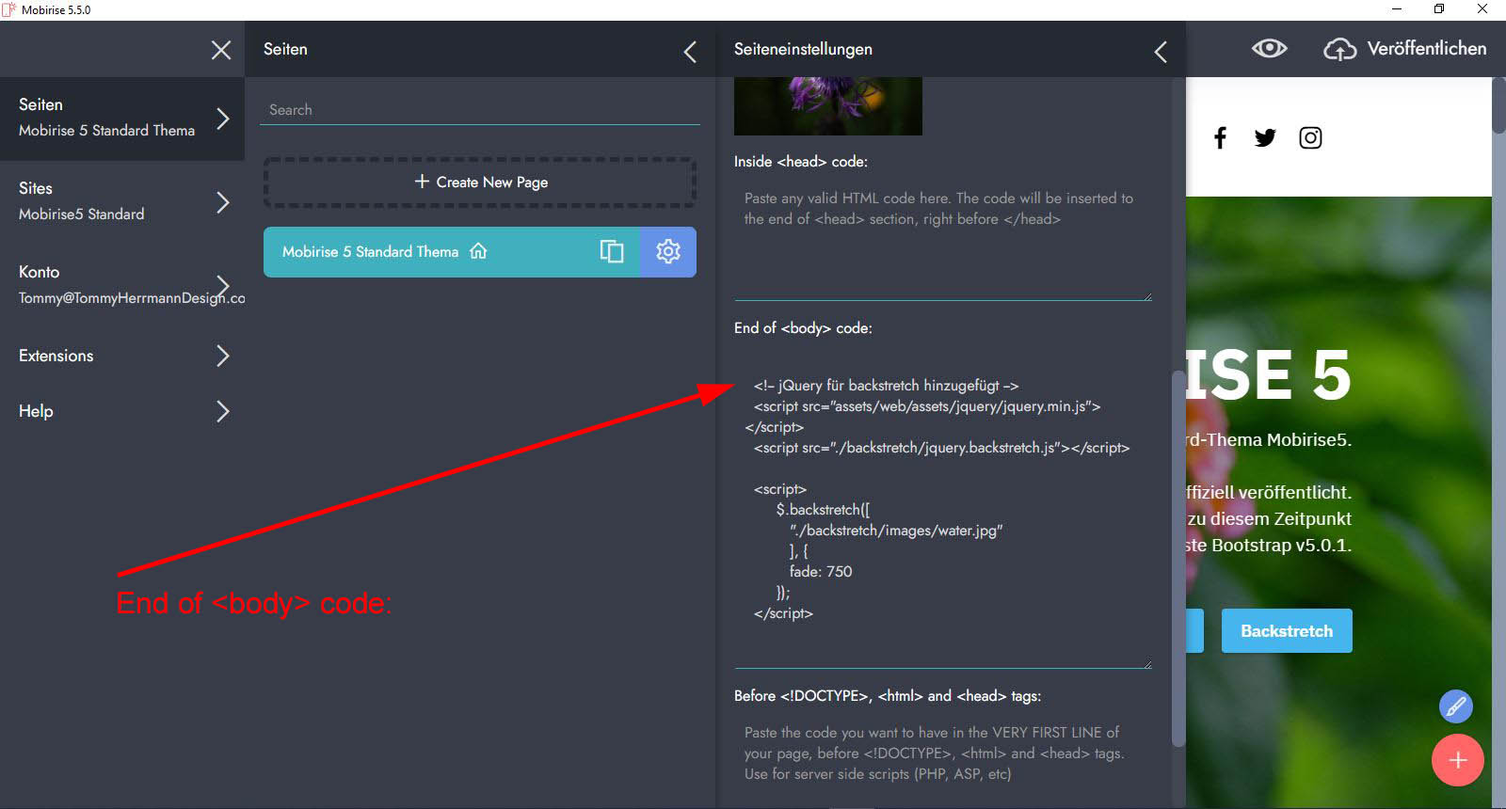Viewport: 1506px width, 809px height.
Task: Add a block with red plus button
Action: click(1457, 760)
